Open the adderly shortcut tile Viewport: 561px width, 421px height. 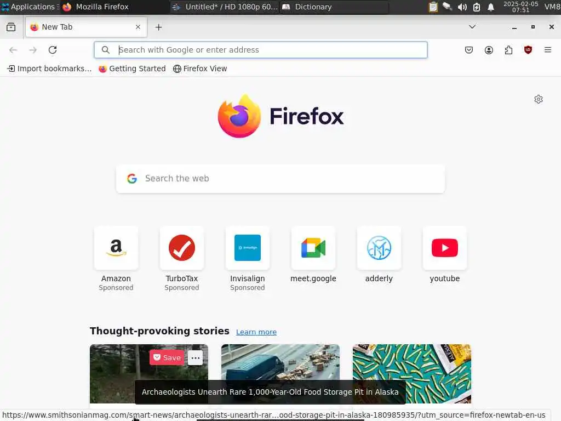[x=379, y=248]
